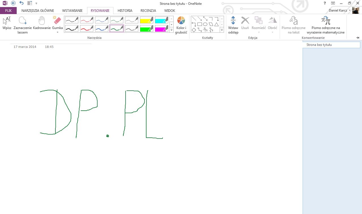The height and width of the screenshot is (214, 362).
Task: Pick the elbow double-arrow connector shape
Action: coord(194,24)
